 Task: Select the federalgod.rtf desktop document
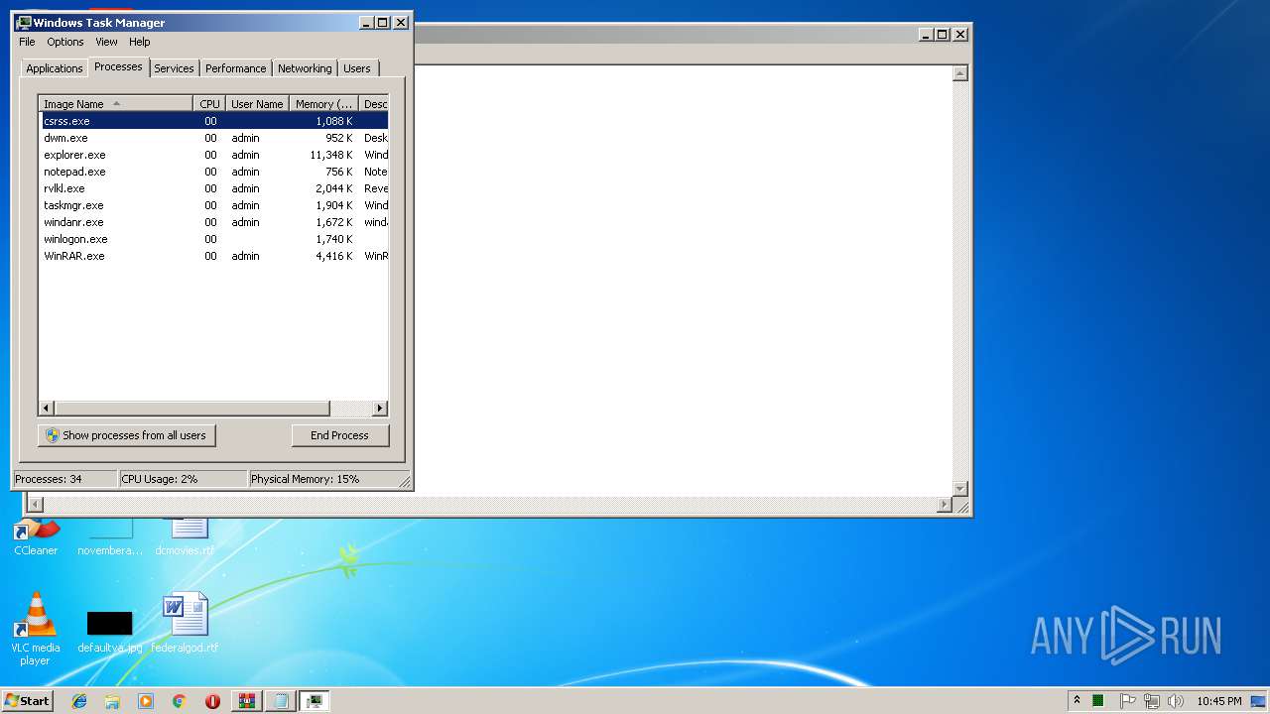185,623
